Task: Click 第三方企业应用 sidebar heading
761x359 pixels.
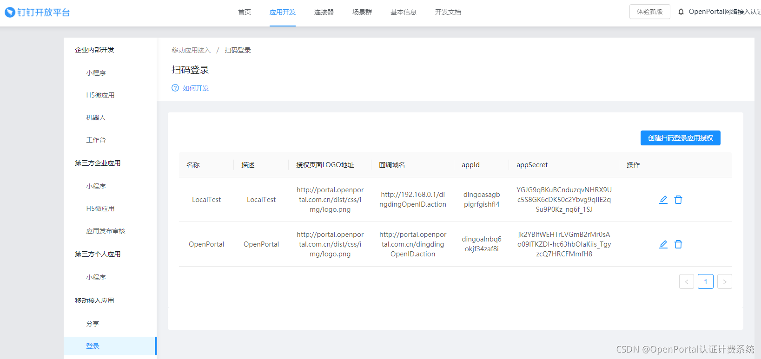Action: pos(98,163)
